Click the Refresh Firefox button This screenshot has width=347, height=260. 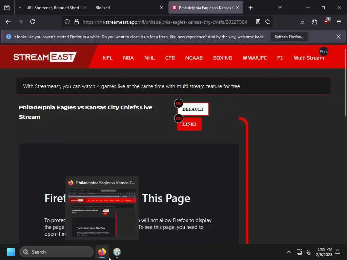pyautogui.click(x=289, y=37)
